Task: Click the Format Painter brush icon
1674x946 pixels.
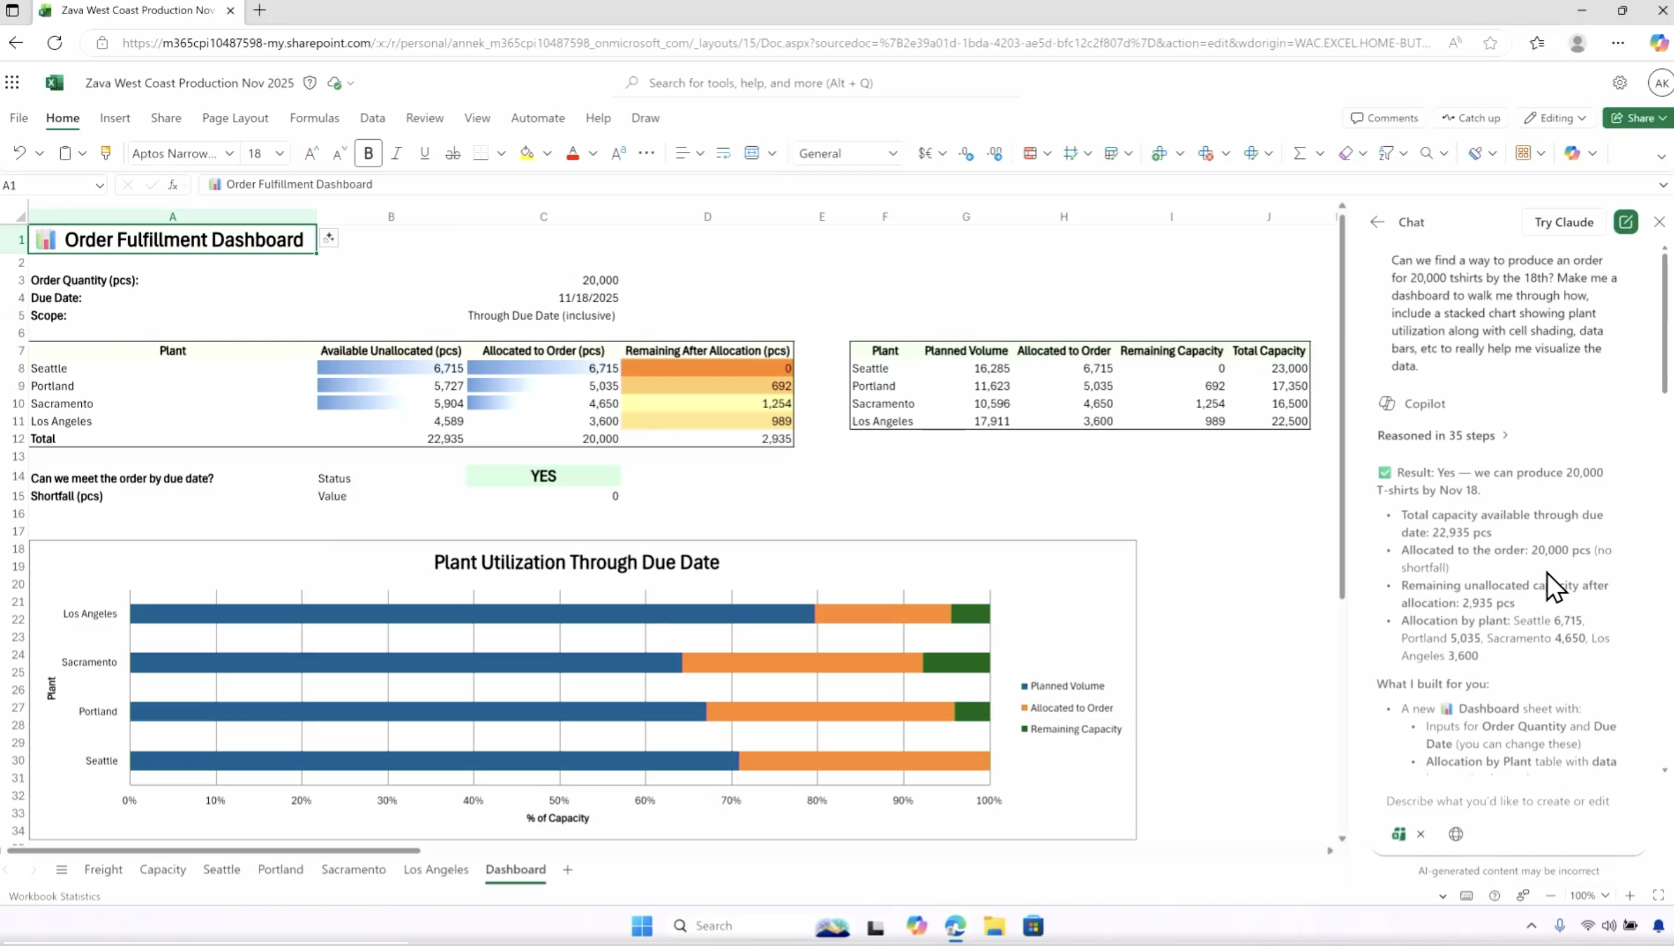Action: click(105, 153)
